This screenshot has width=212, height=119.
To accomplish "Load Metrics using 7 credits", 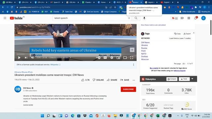I will point(180,38).
